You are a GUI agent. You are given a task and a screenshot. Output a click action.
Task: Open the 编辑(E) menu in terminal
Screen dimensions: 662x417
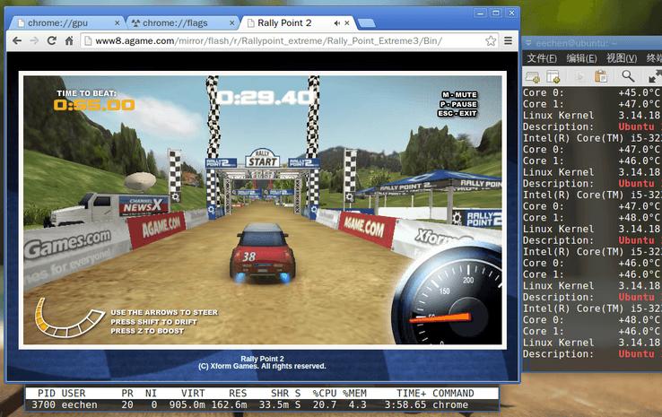581,58
